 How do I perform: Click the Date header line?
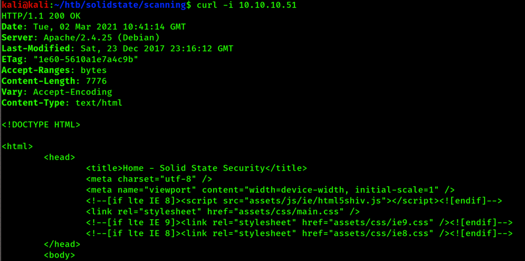pos(94,27)
